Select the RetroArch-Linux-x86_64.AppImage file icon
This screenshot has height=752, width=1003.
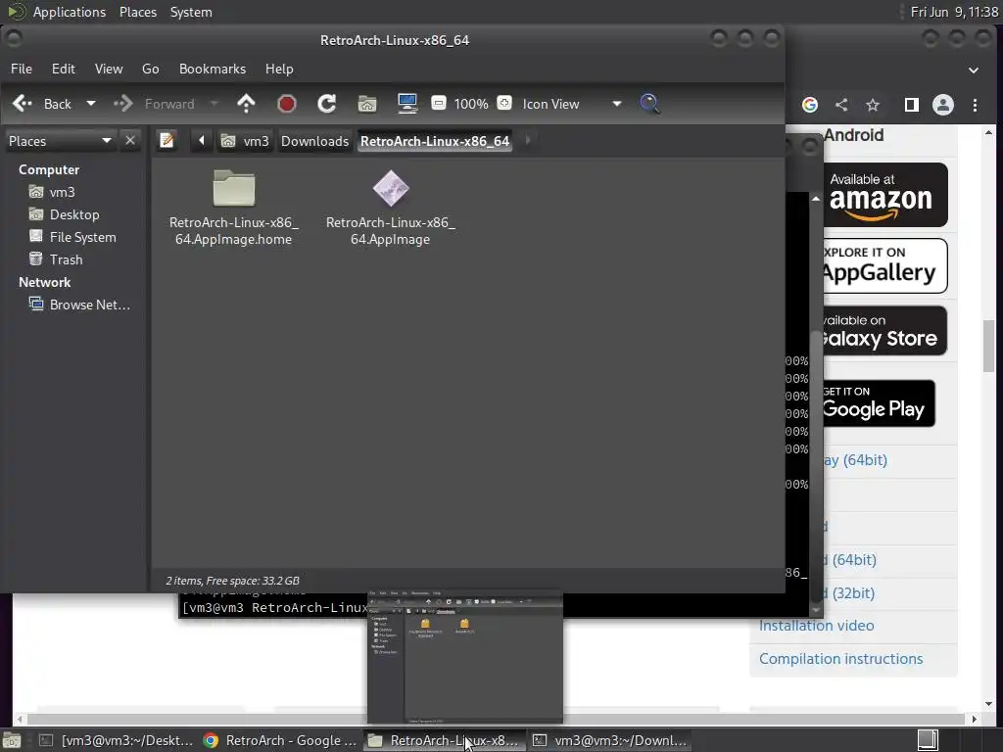tap(390, 189)
